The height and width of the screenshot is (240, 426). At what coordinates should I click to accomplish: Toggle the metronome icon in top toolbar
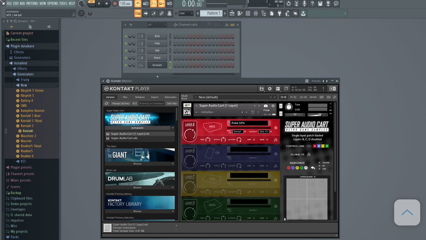[137, 4]
